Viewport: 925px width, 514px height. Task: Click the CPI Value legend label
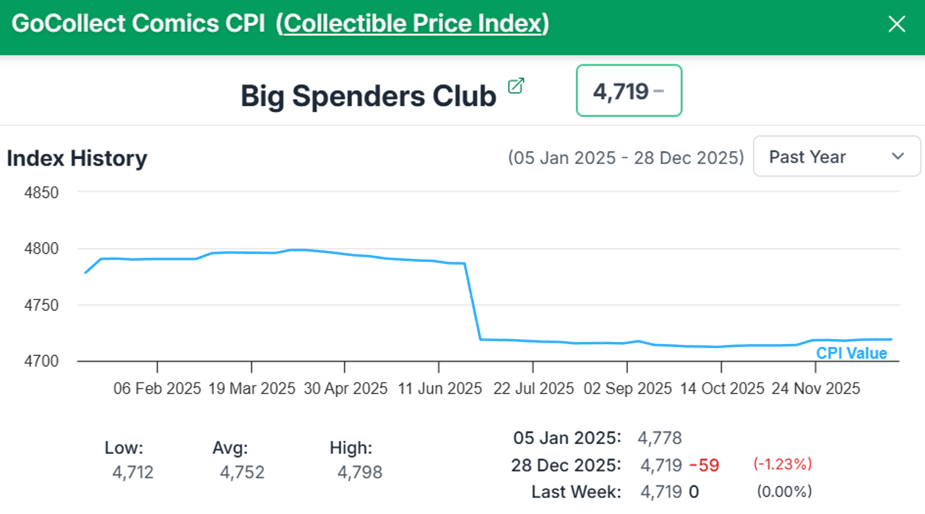(851, 354)
